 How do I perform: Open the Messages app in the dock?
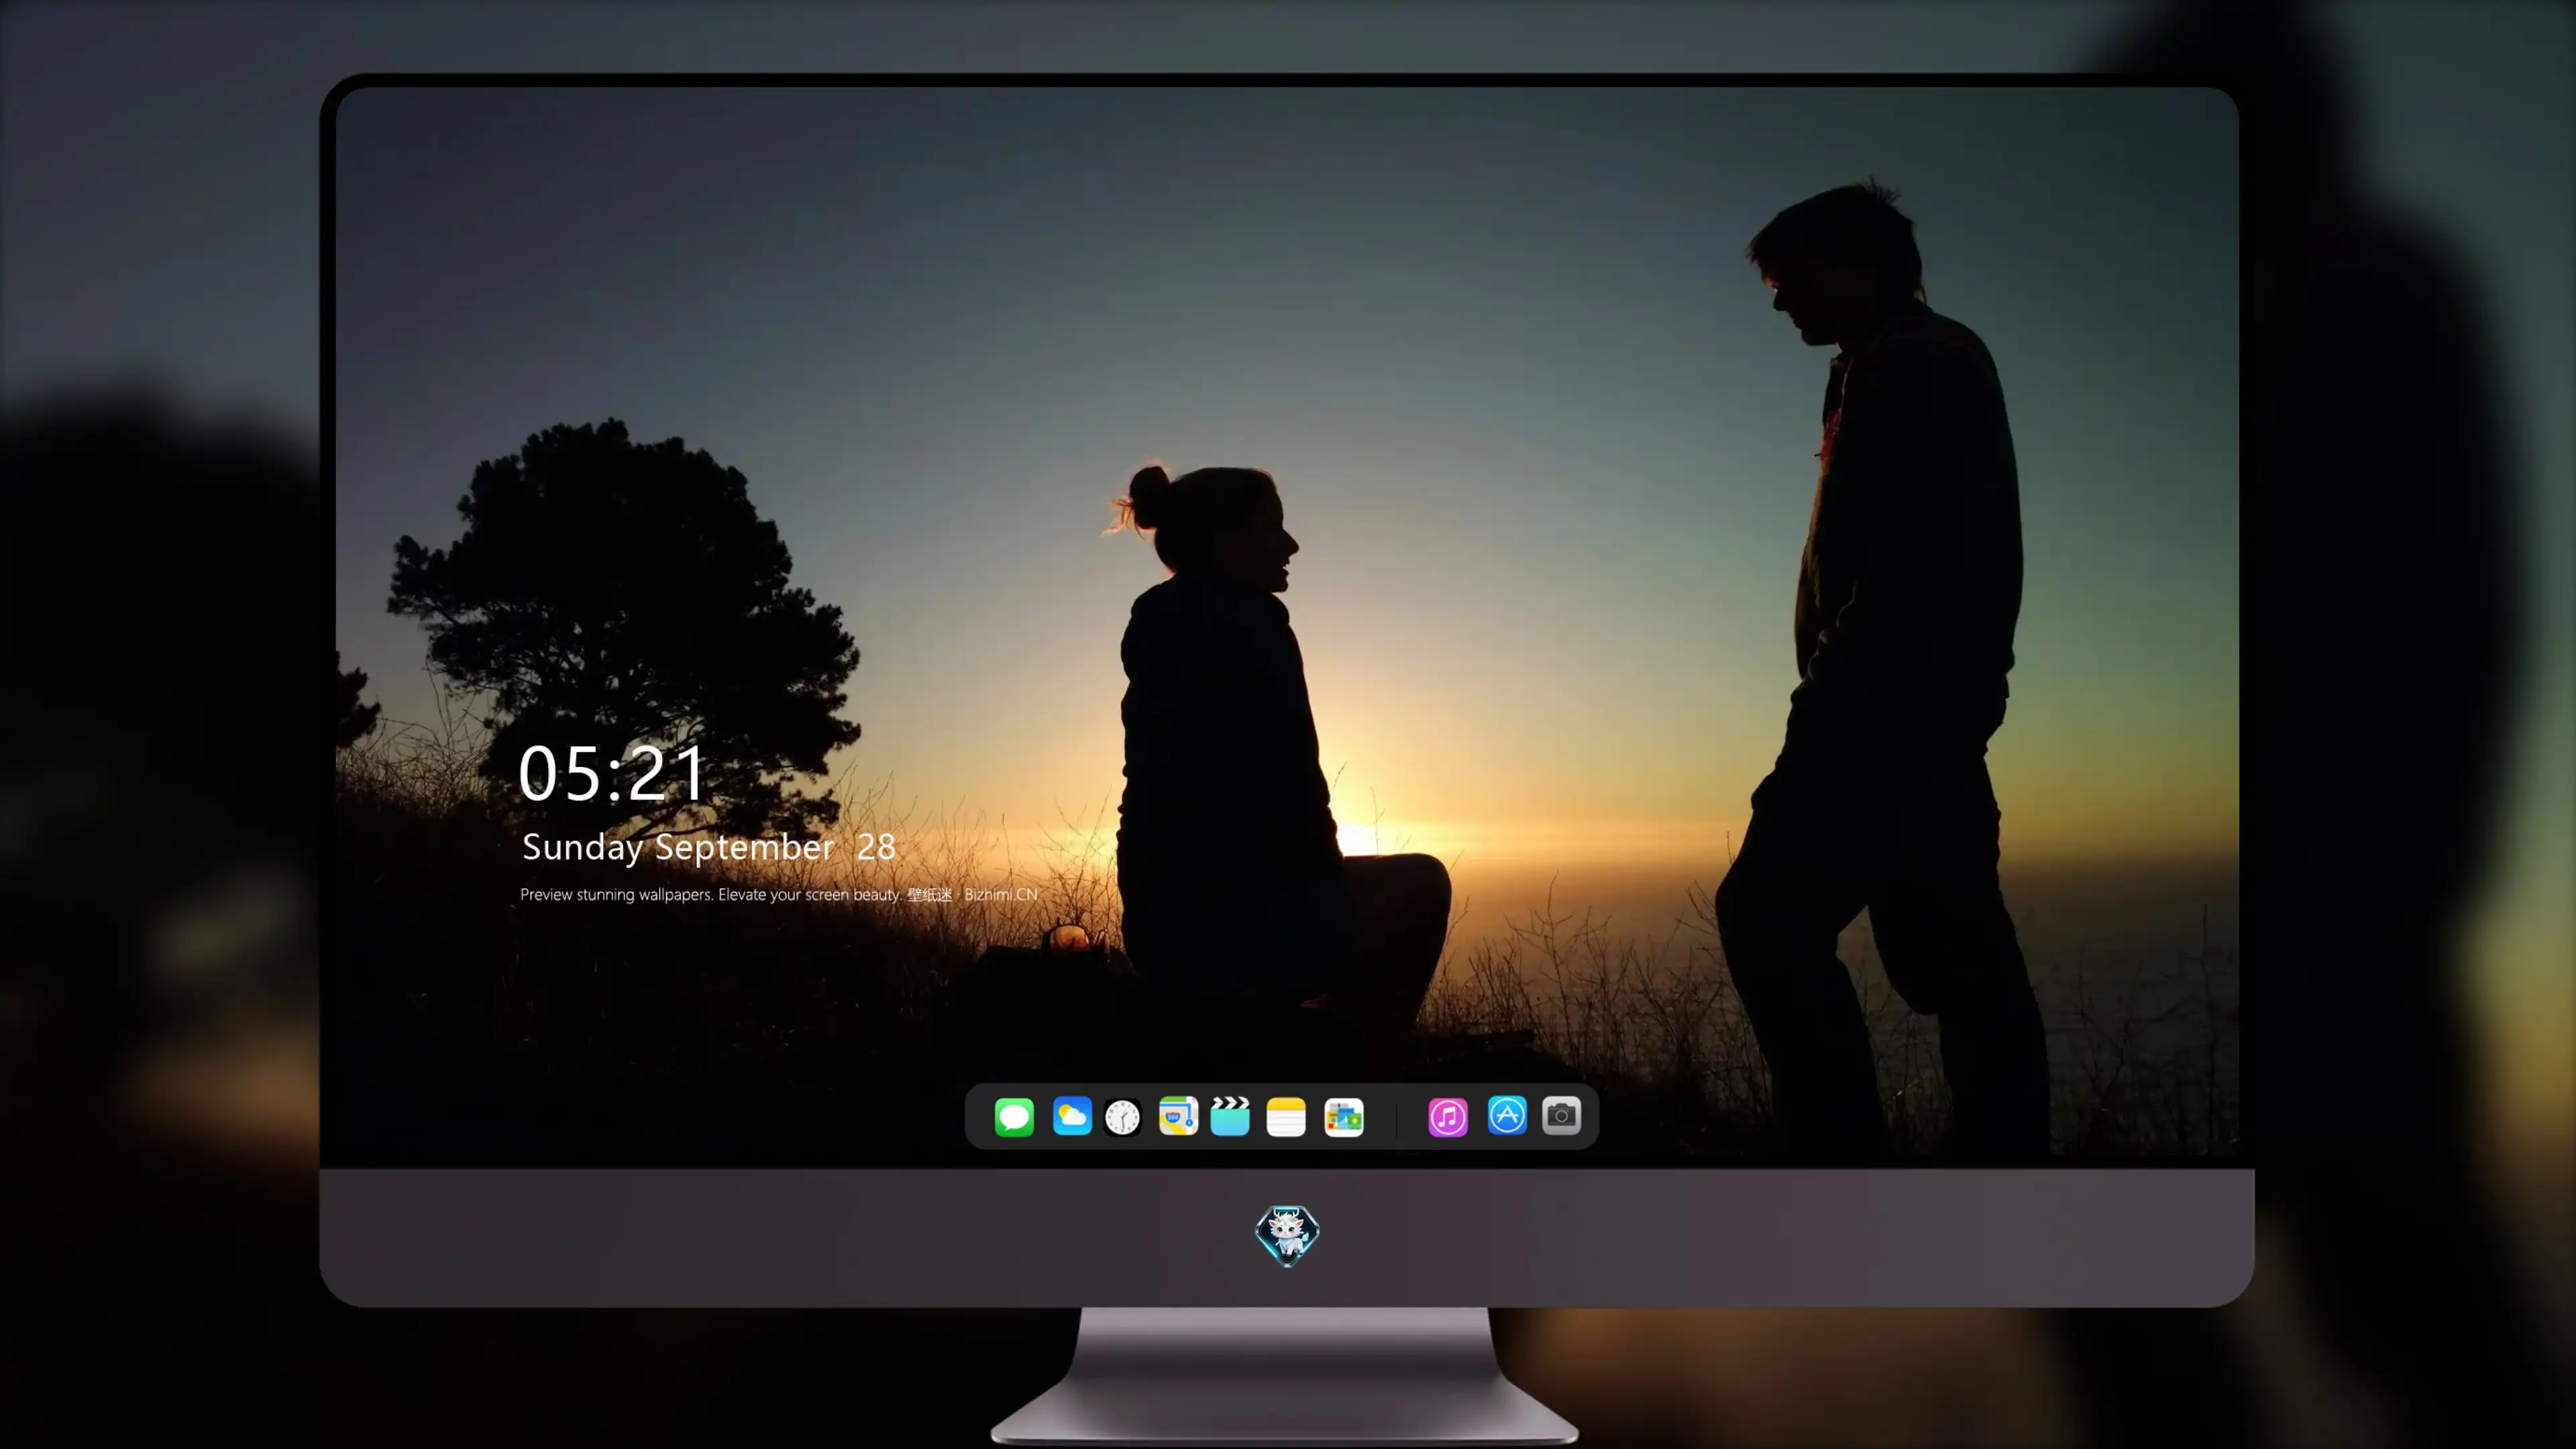(1014, 1117)
